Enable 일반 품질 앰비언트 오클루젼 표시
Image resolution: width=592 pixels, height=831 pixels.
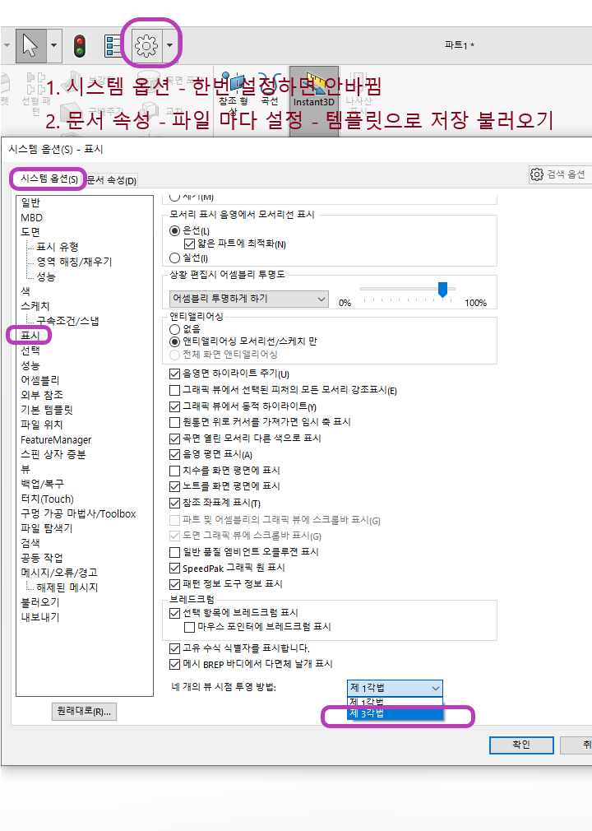(x=175, y=552)
